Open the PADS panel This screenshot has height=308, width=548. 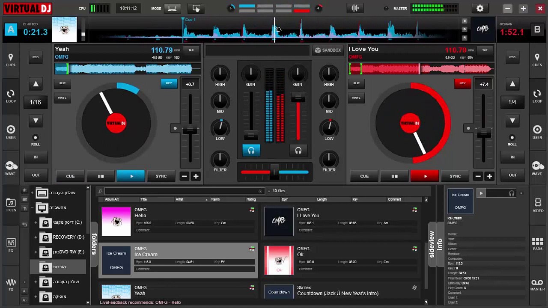tap(538, 244)
